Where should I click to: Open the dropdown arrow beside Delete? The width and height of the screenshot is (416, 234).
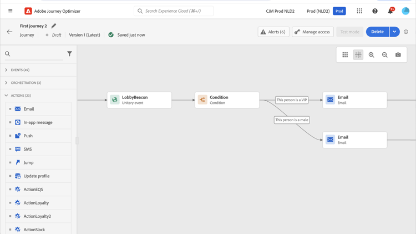click(394, 32)
